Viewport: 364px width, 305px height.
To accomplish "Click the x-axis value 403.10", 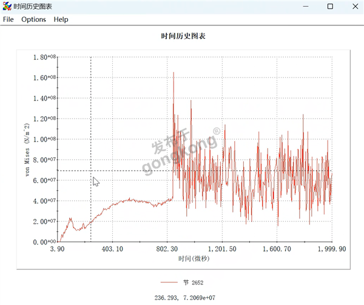I will pos(112,249).
